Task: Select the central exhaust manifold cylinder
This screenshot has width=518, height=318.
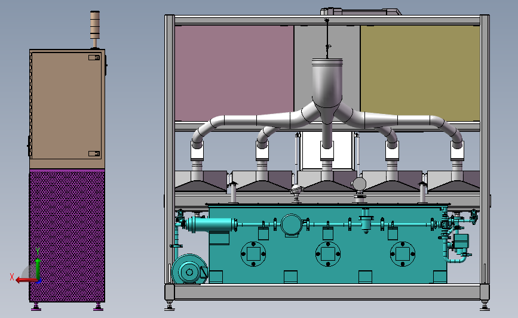Action: (x=327, y=82)
